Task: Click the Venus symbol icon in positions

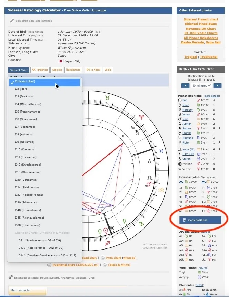Action: [x=180, y=114]
